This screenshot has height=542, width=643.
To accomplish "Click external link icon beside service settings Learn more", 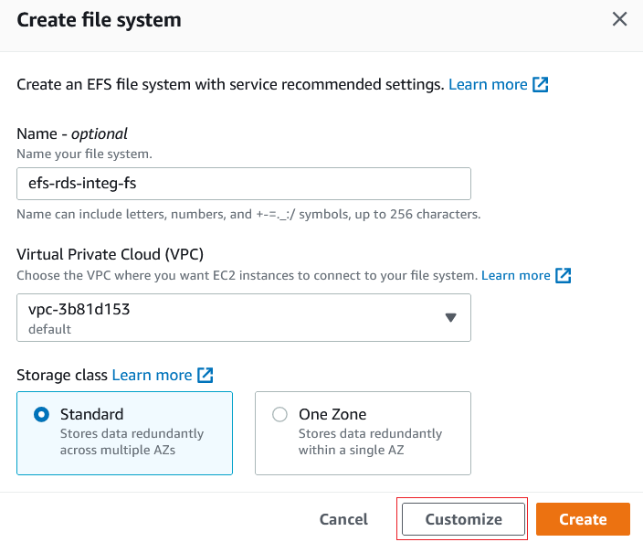I will tap(541, 85).
